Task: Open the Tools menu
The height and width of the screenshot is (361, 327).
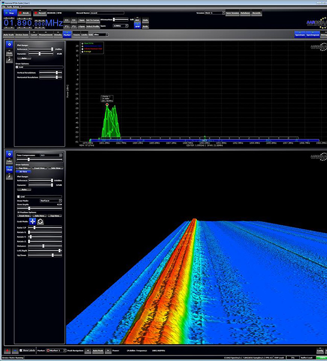Action: (9, 7)
